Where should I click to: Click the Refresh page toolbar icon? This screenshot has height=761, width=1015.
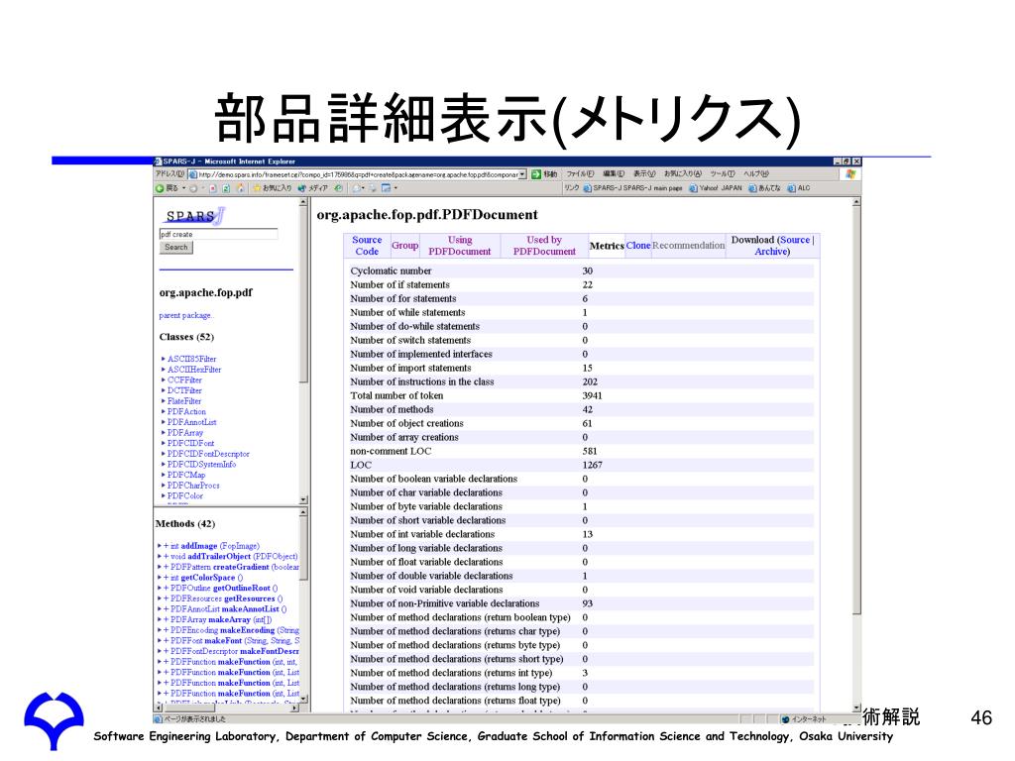(x=226, y=188)
